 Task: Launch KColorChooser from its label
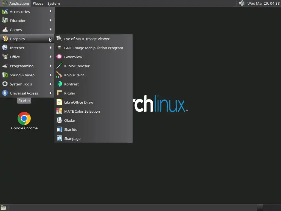[x=77, y=66]
